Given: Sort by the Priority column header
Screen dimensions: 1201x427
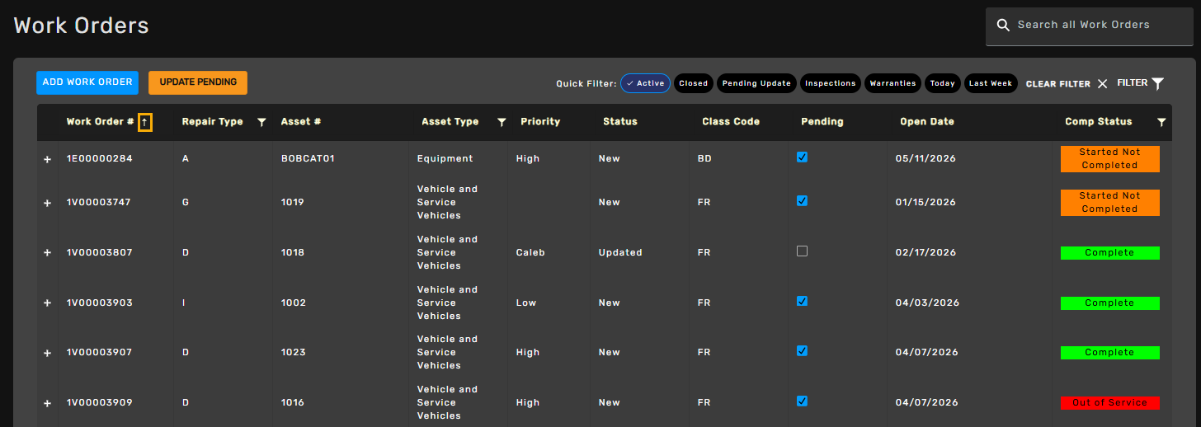Looking at the screenshot, I should (x=540, y=122).
